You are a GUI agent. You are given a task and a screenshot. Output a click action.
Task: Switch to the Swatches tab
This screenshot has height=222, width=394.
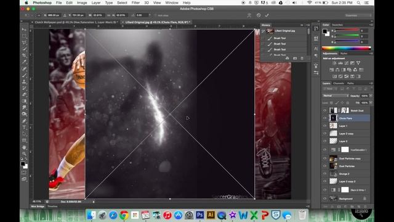coord(337,25)
